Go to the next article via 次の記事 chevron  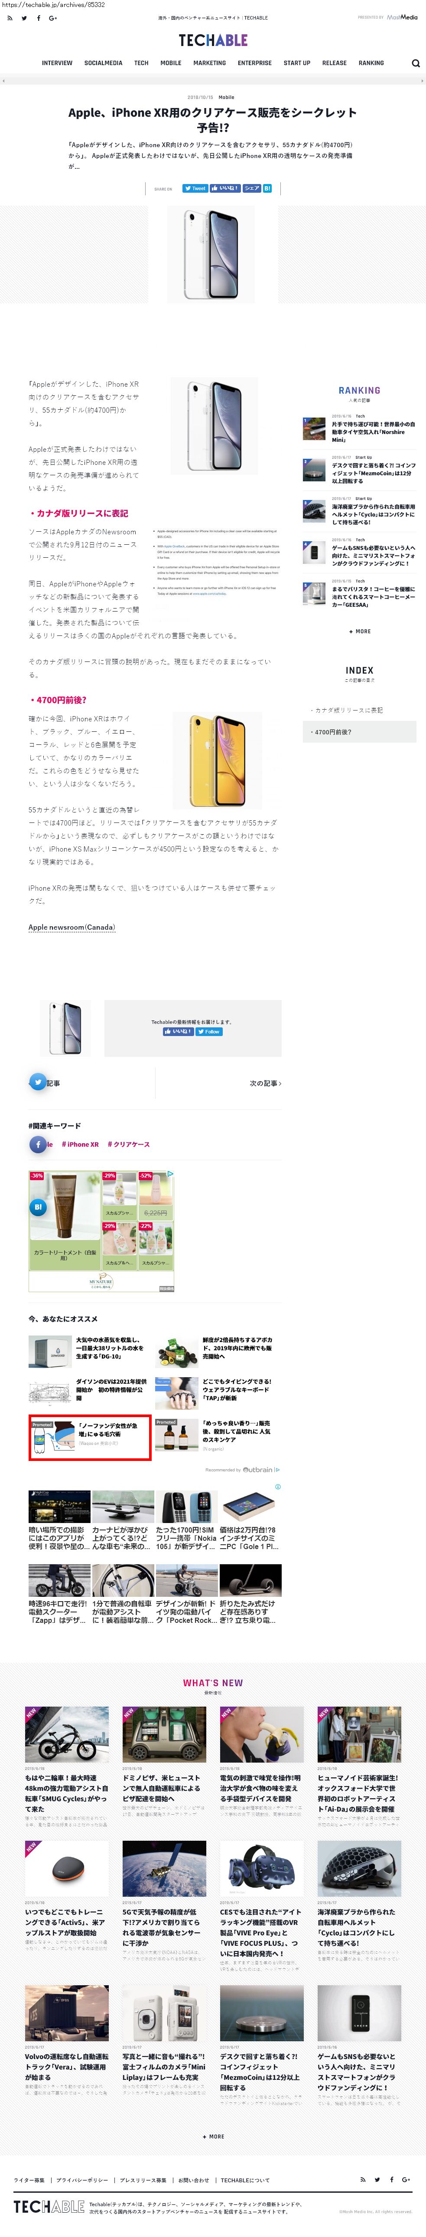click(x=266, y=1083)
